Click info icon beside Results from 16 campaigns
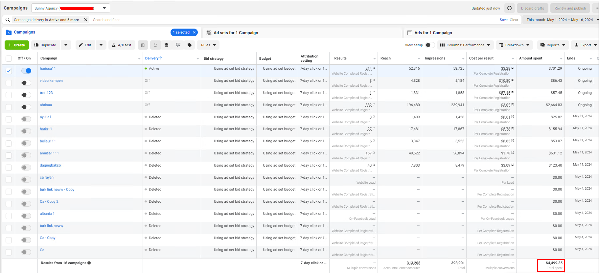The height and width of the screenshot is (273, 599). click(x=89, y=263)
